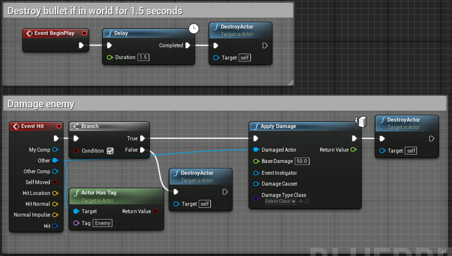The width and height of the screenshot is (452, 256).
Task: Click the Delay node's Completed execution pin
Action: point(188,45)
